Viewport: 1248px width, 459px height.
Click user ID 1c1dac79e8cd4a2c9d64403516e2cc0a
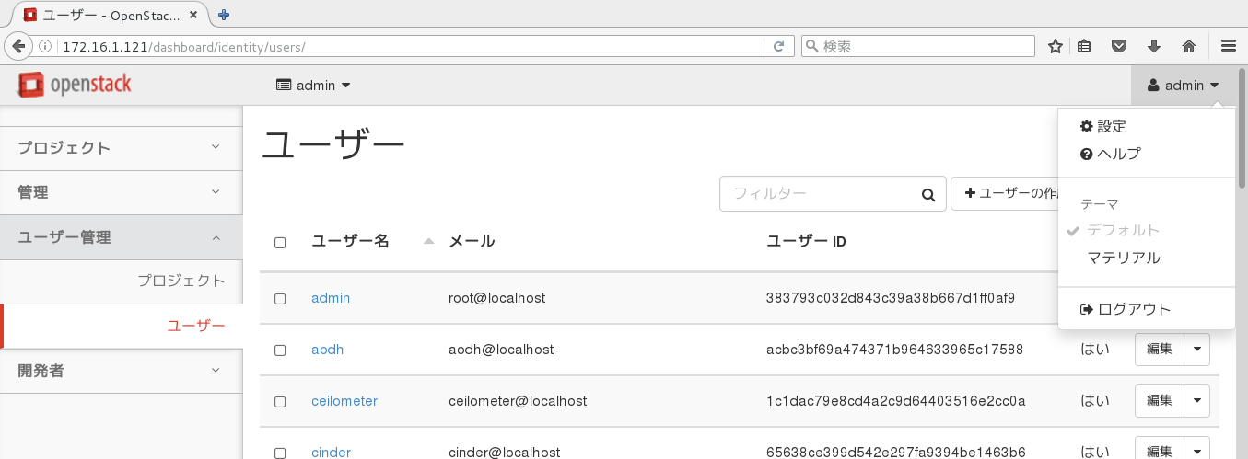click(x=895, y=401)
